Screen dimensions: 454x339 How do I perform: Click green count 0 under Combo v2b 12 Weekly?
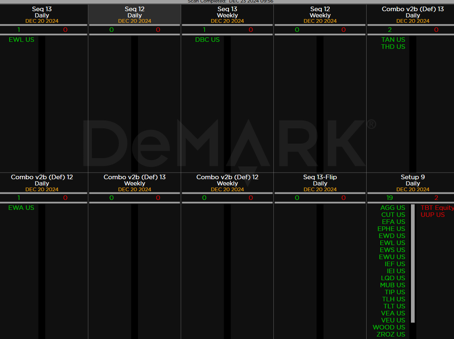pos(204,198)
